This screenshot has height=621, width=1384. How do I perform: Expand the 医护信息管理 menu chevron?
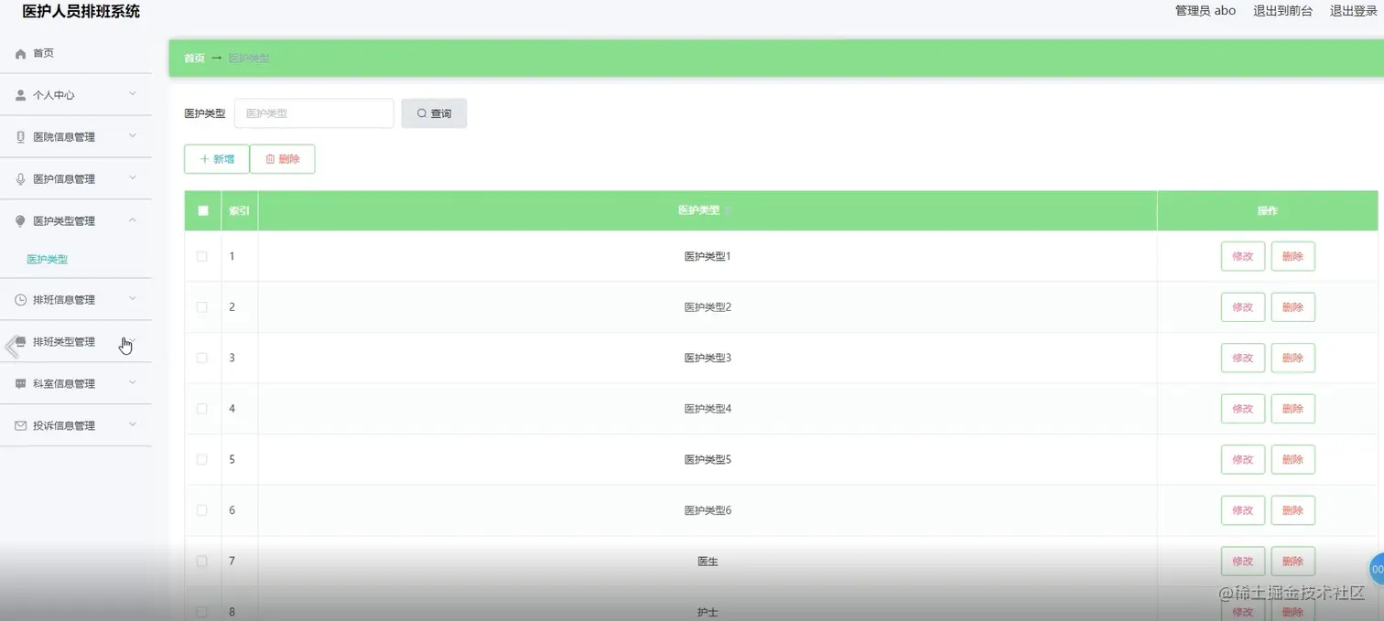133,178
